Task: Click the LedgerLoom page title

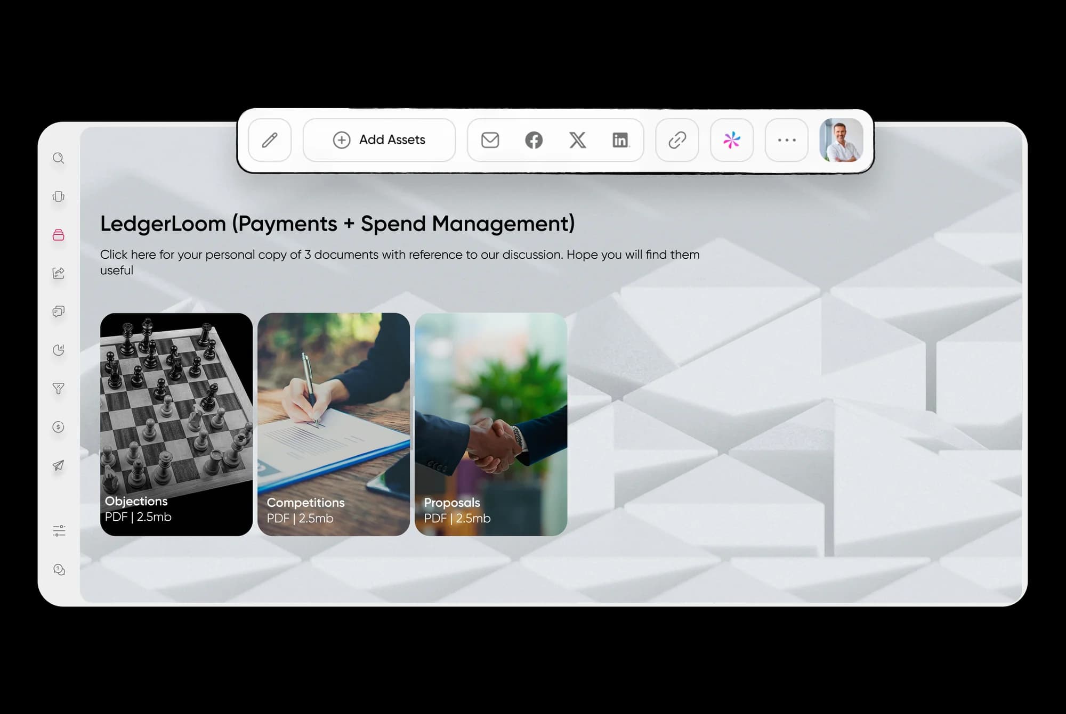Action: [x=337, y=224]
